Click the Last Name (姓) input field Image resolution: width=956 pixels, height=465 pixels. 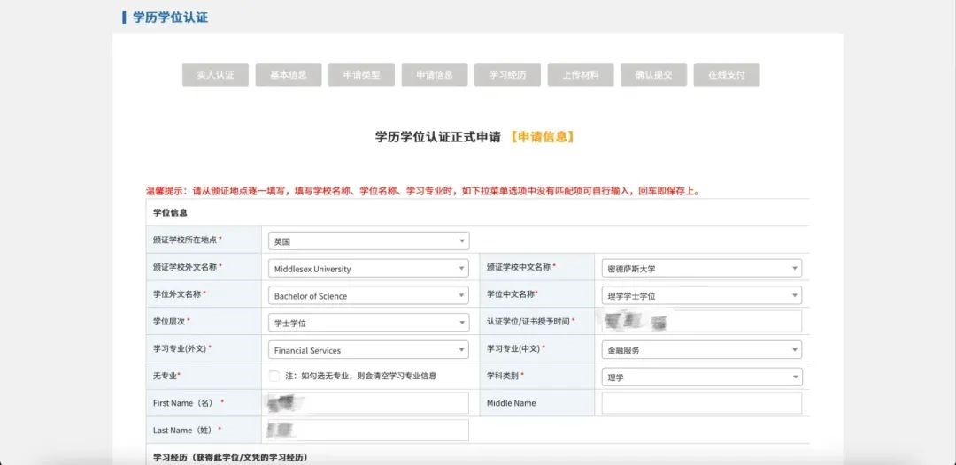(x=368, y=431)
